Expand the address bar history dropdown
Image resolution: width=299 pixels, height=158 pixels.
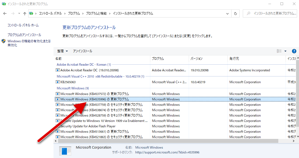coord(227,13)
